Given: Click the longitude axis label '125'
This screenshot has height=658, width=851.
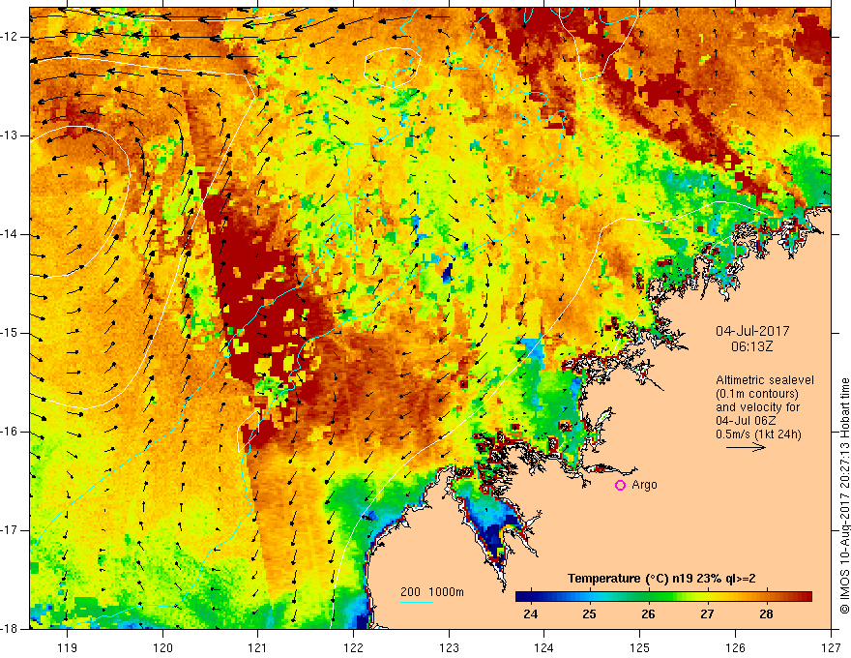Looking at the screenshot, I should click(640, 647).
